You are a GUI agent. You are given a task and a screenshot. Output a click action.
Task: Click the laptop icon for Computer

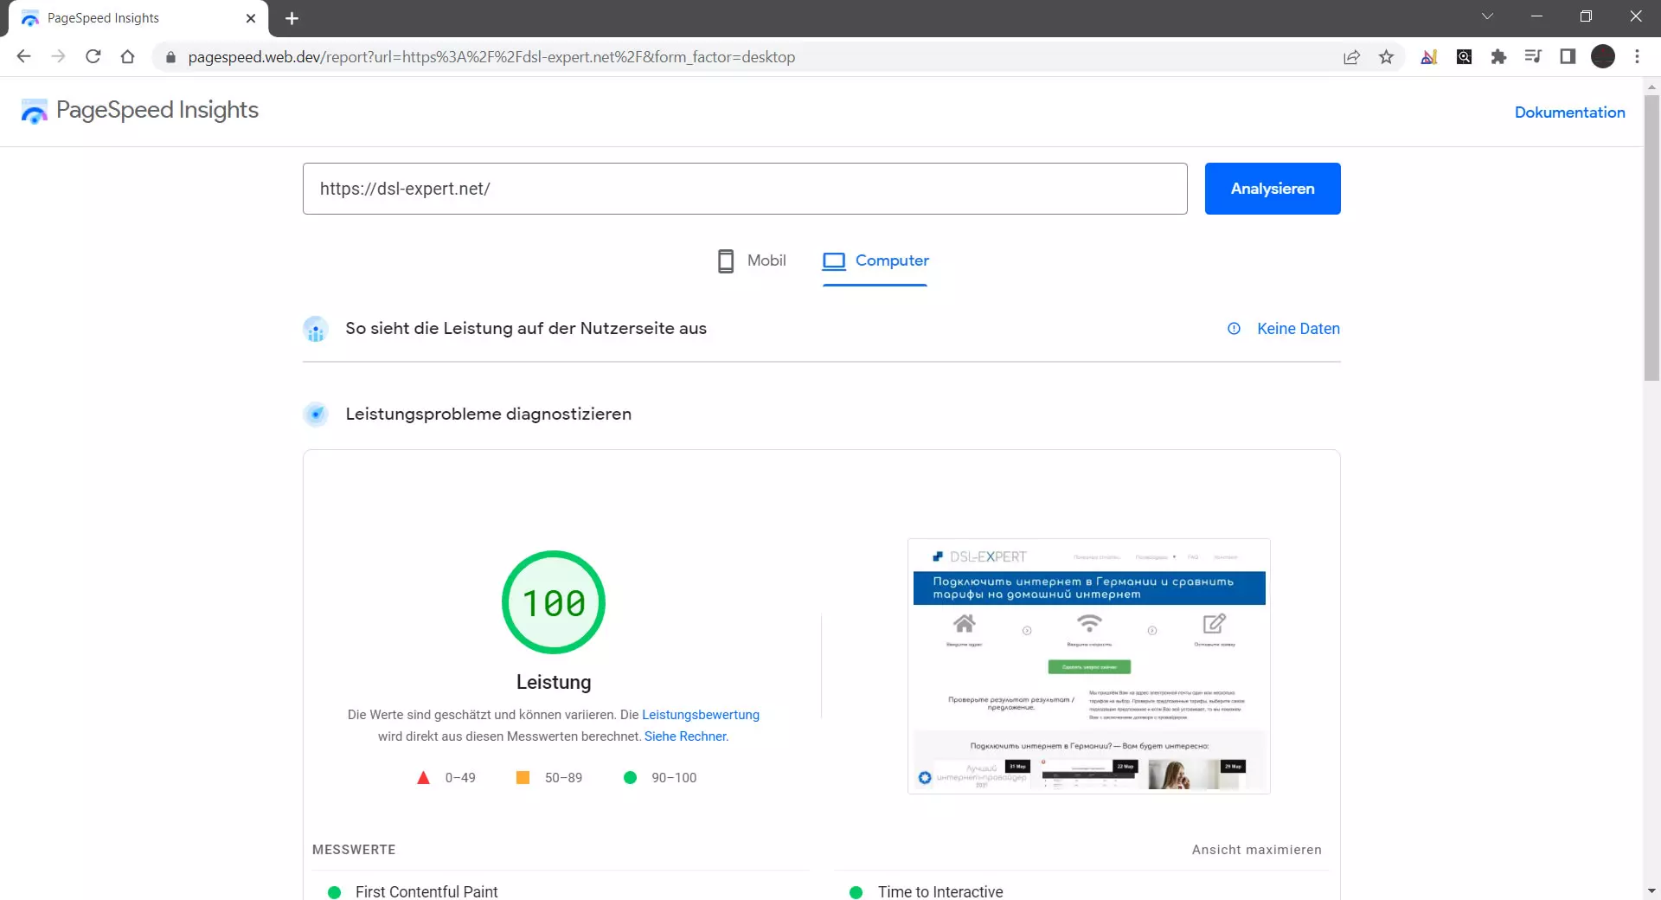(x=834, y=261)
